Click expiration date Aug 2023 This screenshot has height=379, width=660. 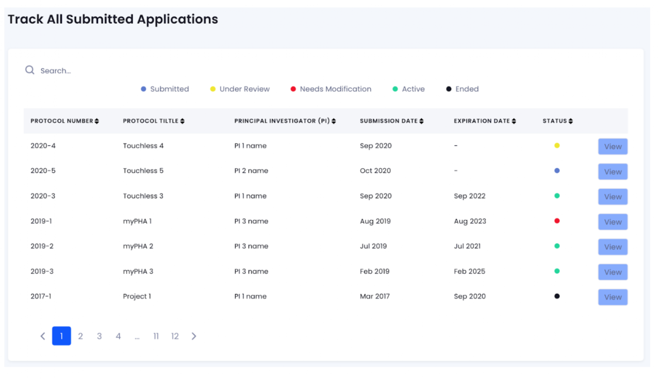470,221
